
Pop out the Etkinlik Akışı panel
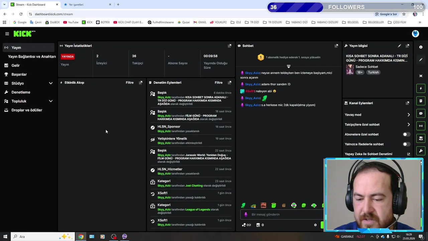(x=140, y=83)
